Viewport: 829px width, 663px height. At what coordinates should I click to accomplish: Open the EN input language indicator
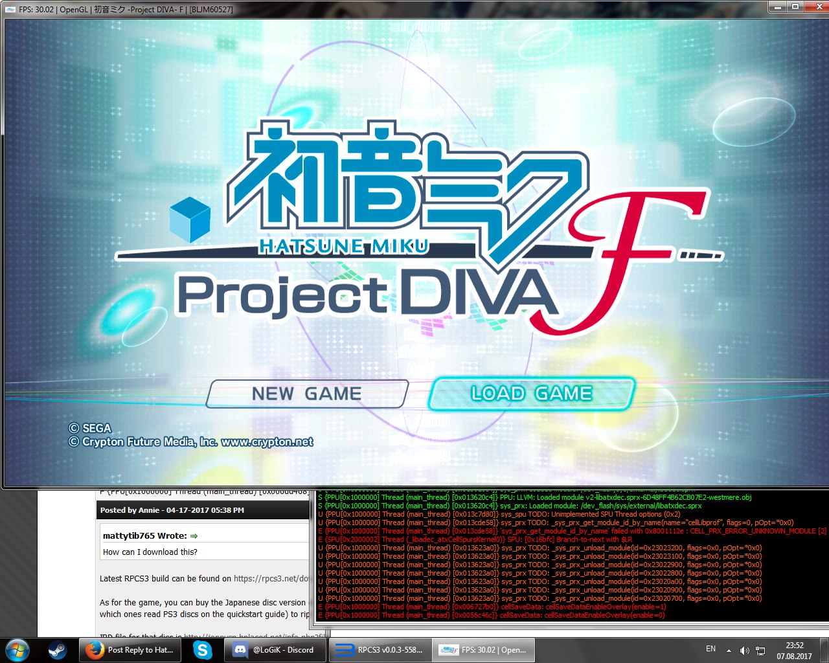point(710,649)
